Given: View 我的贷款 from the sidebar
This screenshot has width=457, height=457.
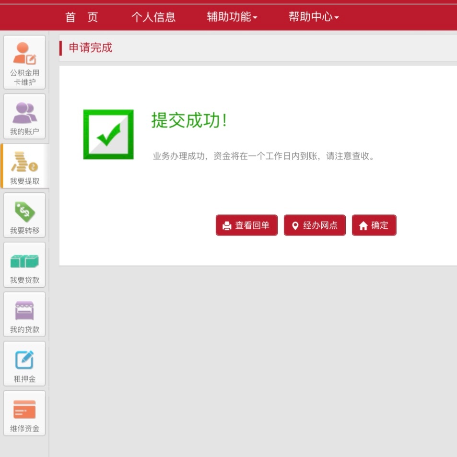Looking at the screenshot, I should point(24,314).
